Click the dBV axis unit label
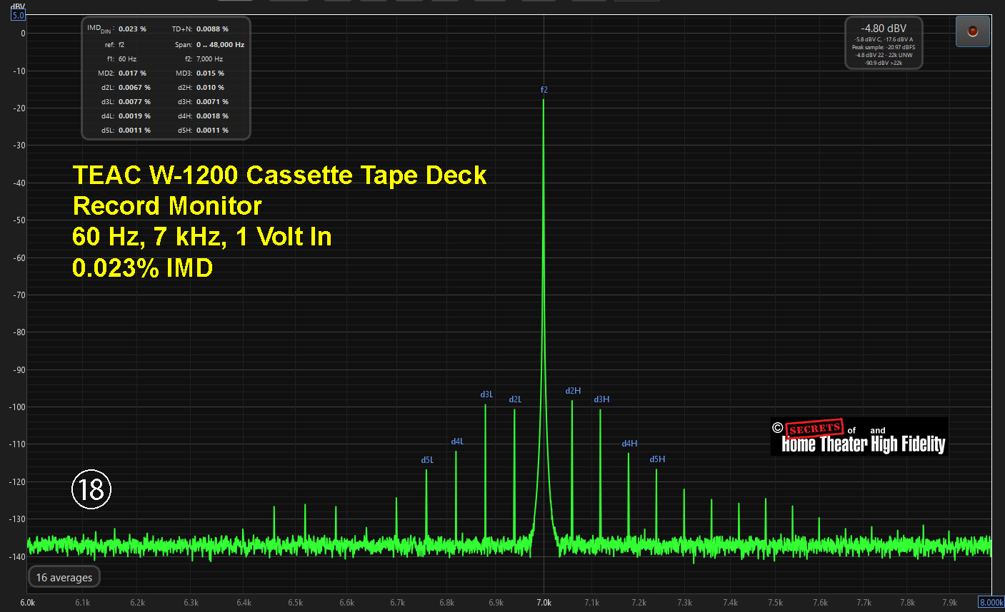 [x=18, y=6]
